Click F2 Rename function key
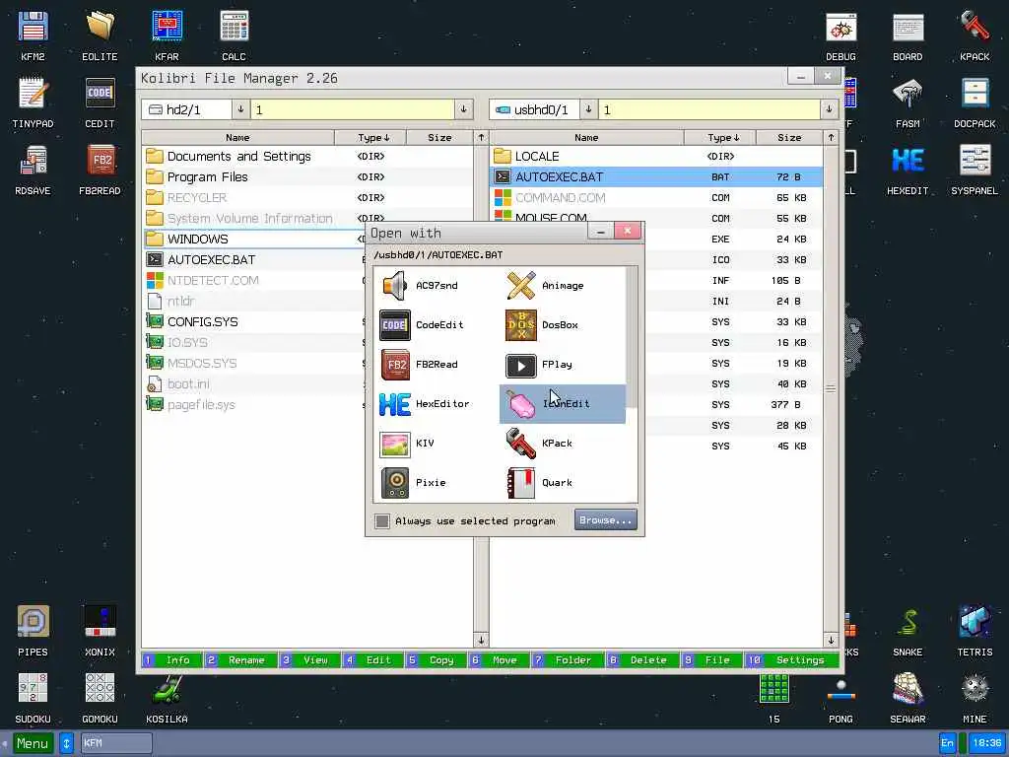Viewport: 1009px width, 757px height. (240, 659)
